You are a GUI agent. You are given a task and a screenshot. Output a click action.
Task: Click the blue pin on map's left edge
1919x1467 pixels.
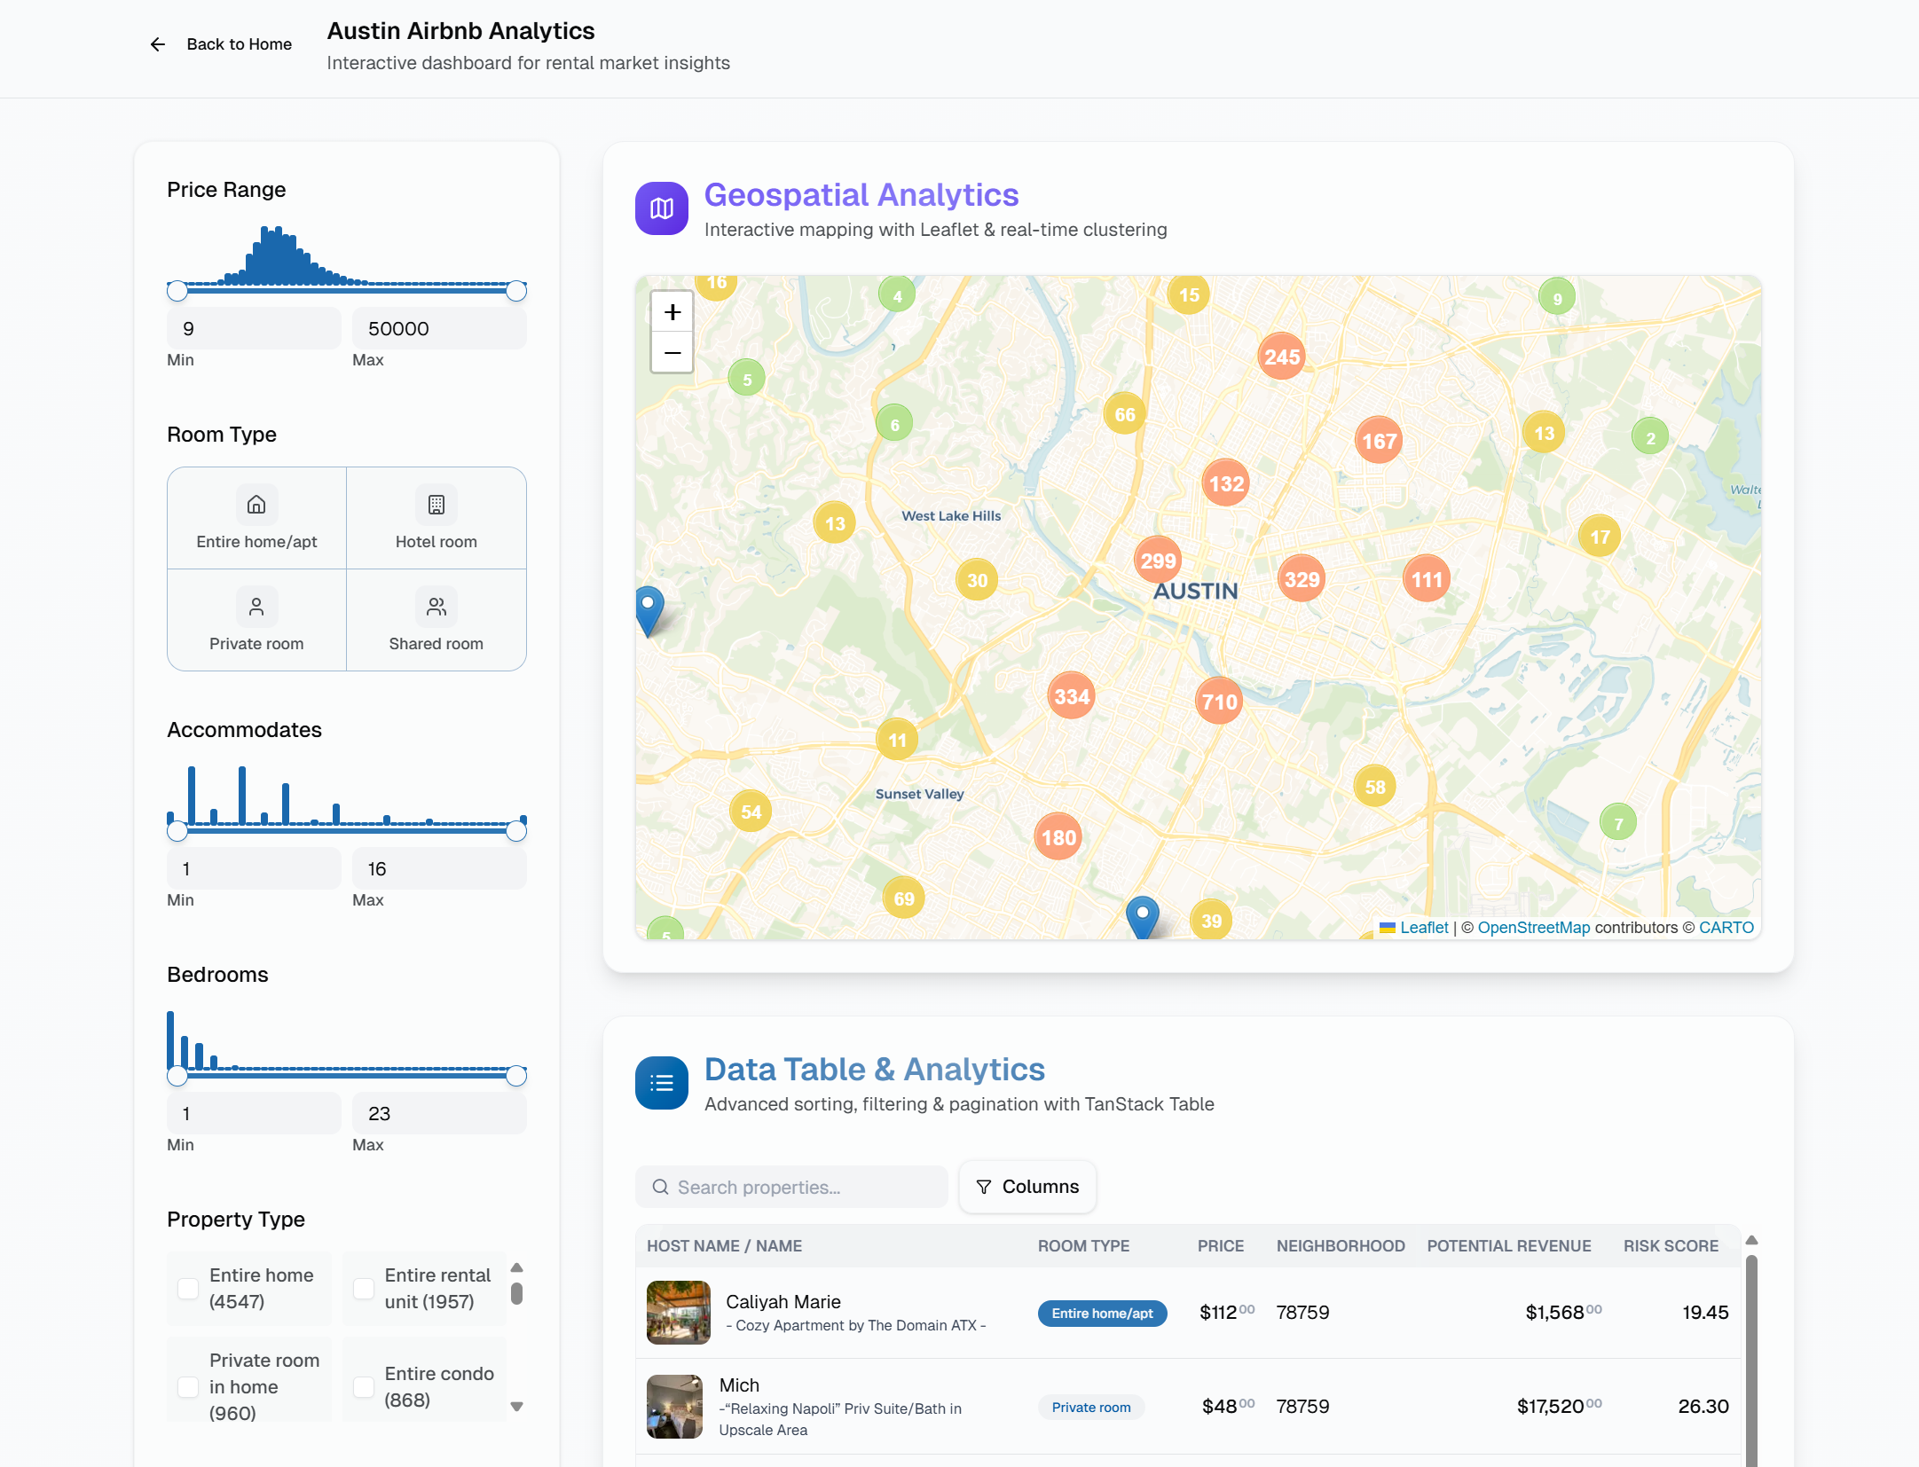(649, 611)
